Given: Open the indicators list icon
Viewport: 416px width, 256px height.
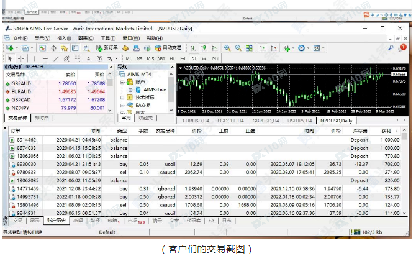Looking at the screenshot, I should click(x=286, y=48).
